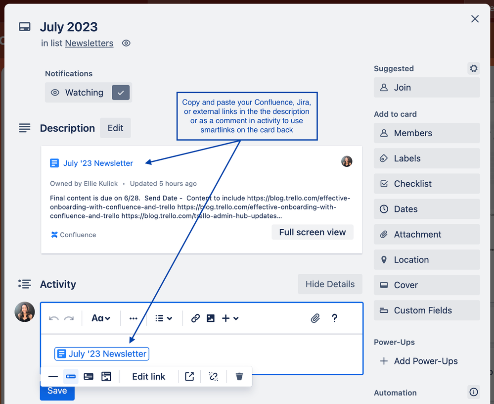Toggle Watching notifications checkbox
The height and width of the screenshot is (404, 494).
click(x=121, y=93)
